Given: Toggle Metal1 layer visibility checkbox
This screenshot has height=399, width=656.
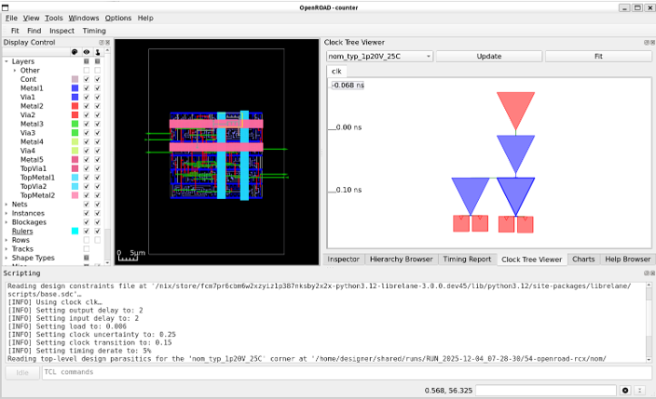Looking at the screenshot, I should [87, 88].
